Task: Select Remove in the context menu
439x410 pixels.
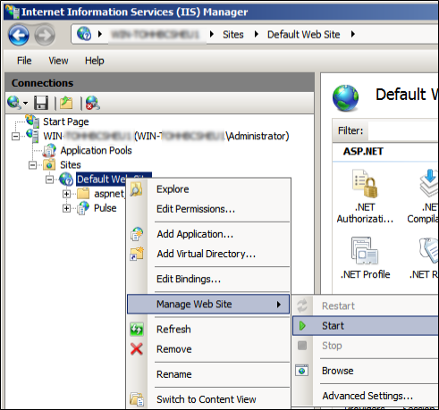Action: click(x=208, y=349)
